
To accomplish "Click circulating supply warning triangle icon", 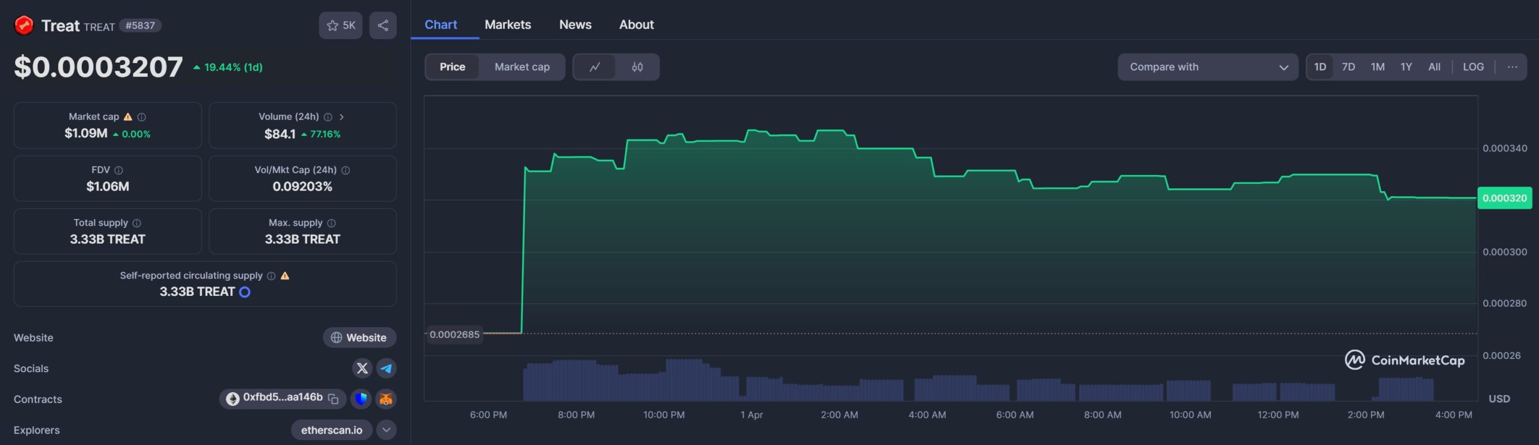I will [285, 275].
